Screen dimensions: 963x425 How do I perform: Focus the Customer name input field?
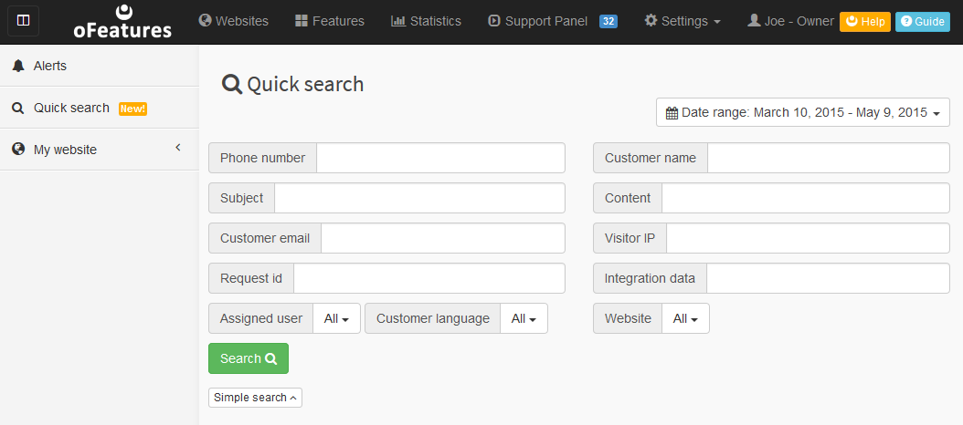829,158
